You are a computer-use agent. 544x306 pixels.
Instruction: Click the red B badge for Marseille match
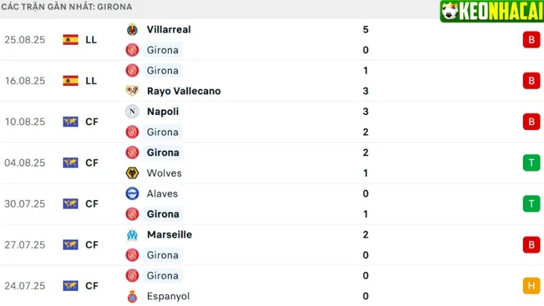(530, 245)
